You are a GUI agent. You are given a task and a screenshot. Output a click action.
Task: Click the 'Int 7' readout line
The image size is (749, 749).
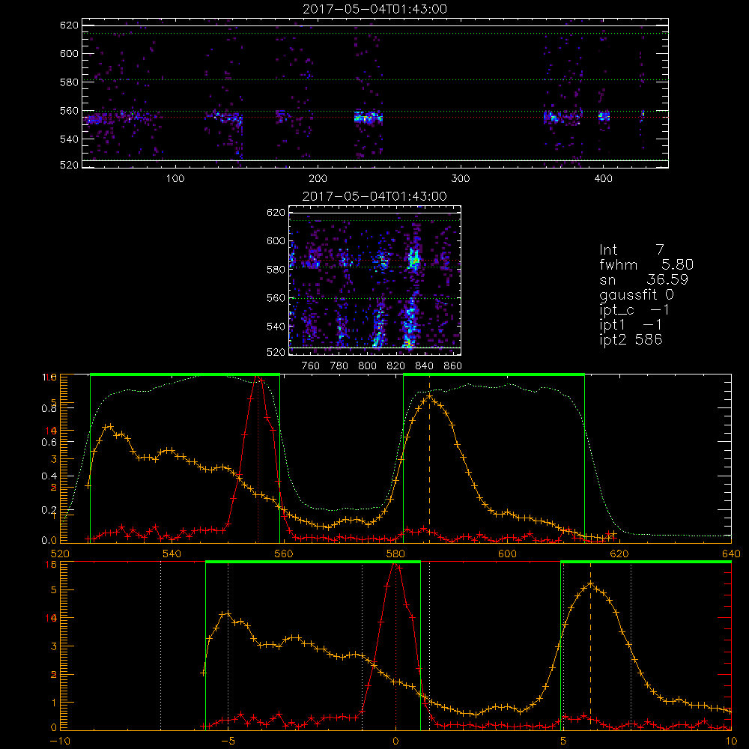[631, 249]
